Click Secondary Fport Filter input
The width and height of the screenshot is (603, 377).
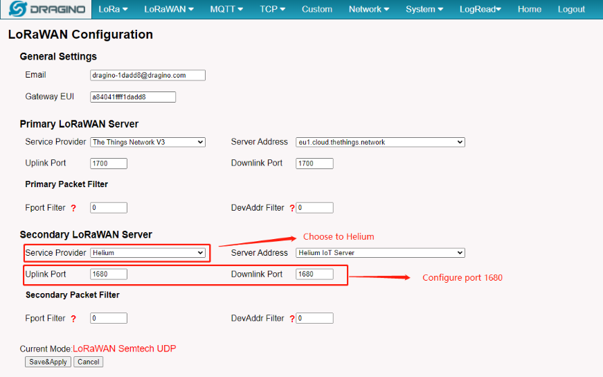coord(109,318)
